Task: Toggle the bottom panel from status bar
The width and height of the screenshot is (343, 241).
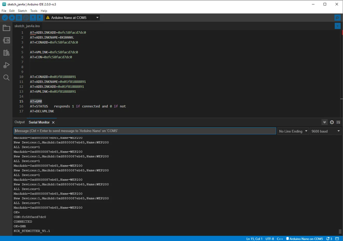Action: [337, 239]
